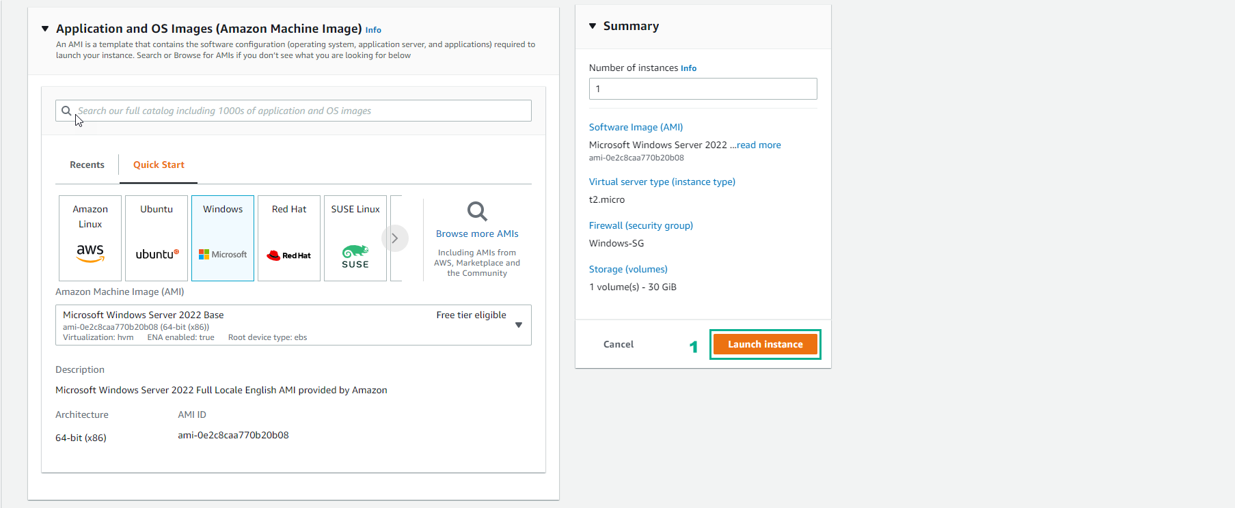Click the Info link beside Number of instances
1235x508 pixels.
[688, 68]
